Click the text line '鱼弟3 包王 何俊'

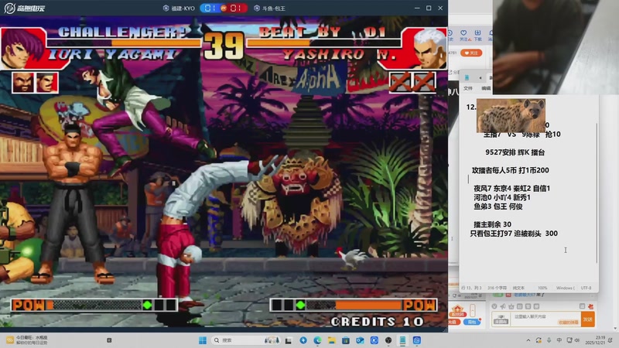[x=498, y=206]
